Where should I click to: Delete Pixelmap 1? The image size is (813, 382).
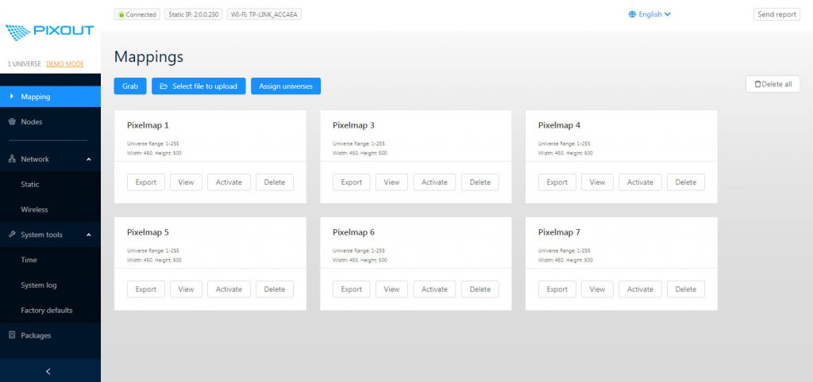(274, 182)
